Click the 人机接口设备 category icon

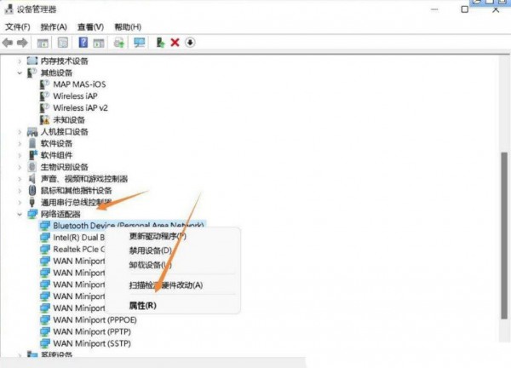click(32, 132)
